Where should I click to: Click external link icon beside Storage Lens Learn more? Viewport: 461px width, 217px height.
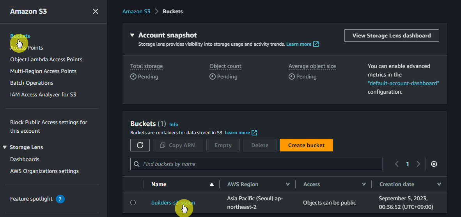click(x=316, y=44)
